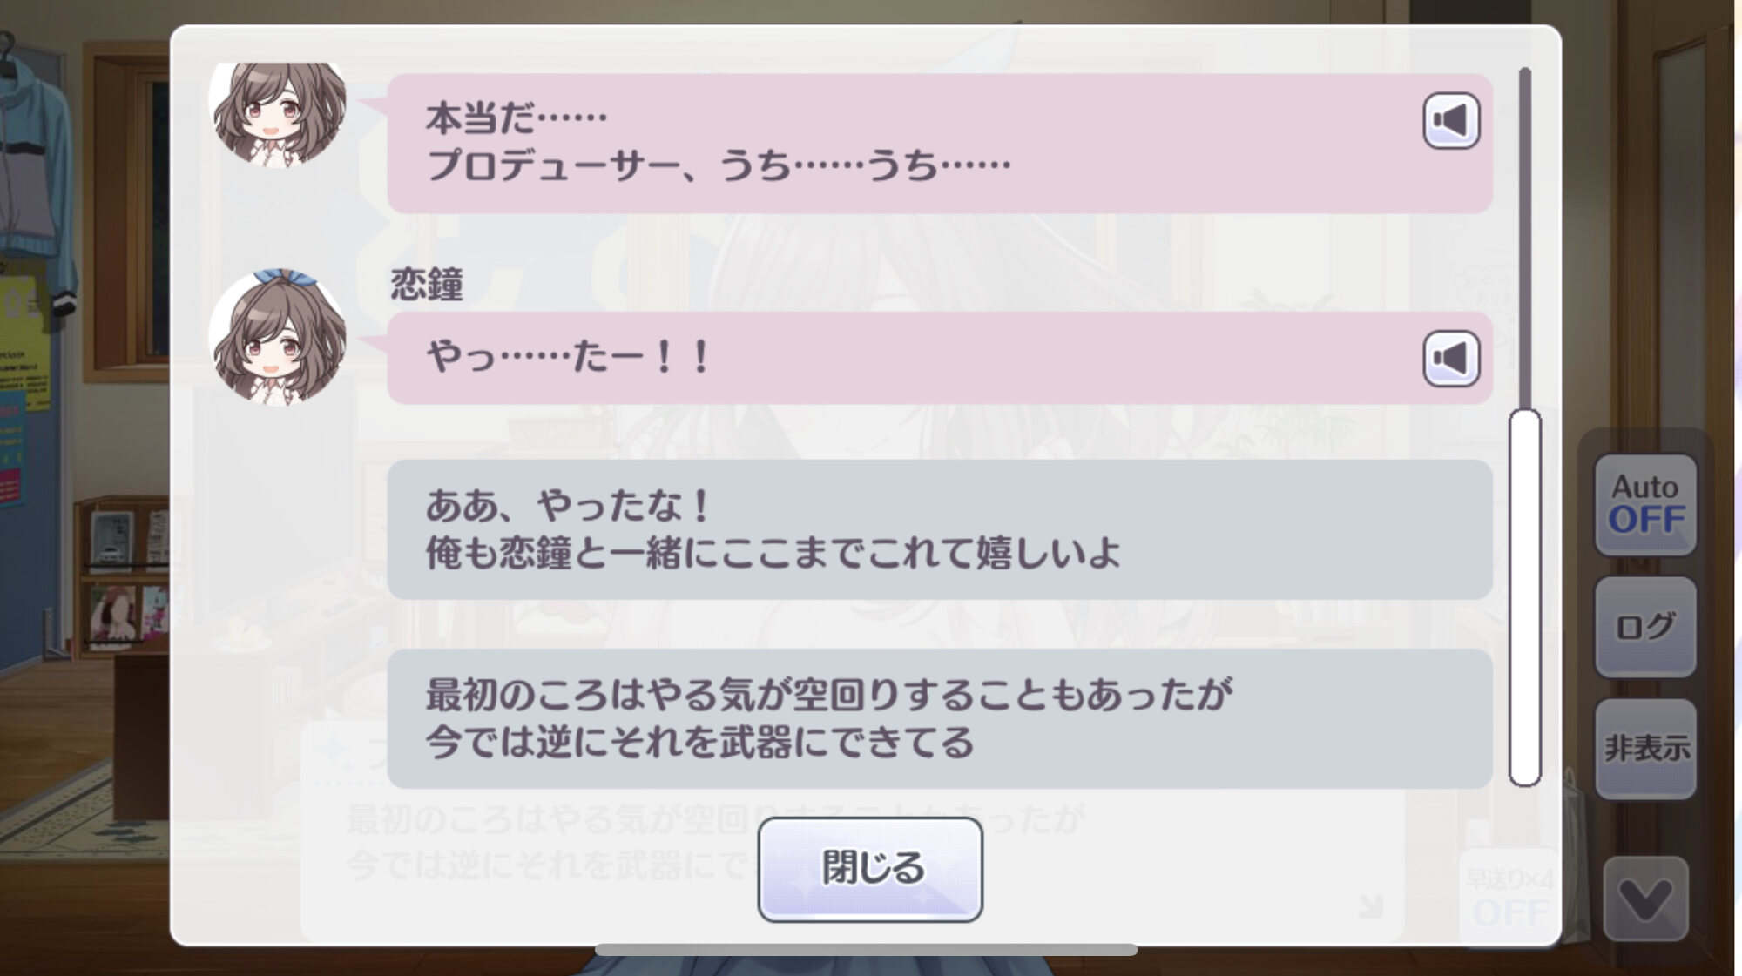
Task: Click the home indicator bar at the bottom
Action: tap(867, 950)
